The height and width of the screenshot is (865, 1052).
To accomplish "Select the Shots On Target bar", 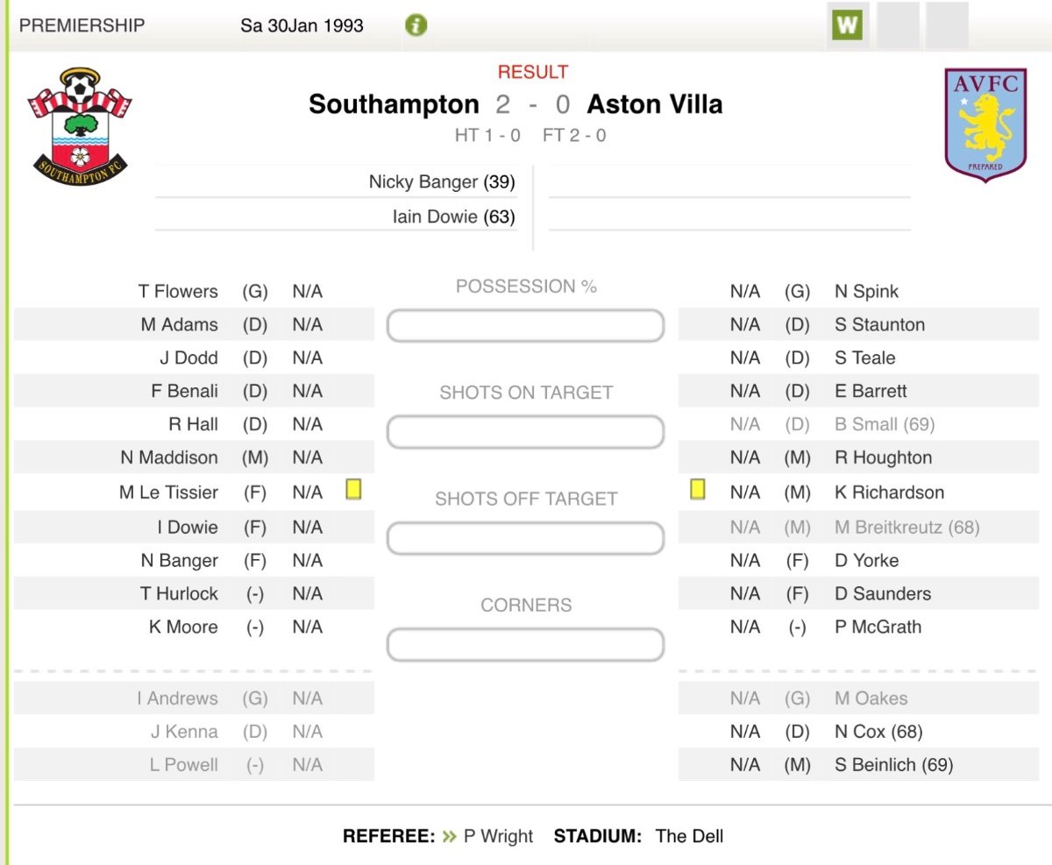I will point(525,432).
